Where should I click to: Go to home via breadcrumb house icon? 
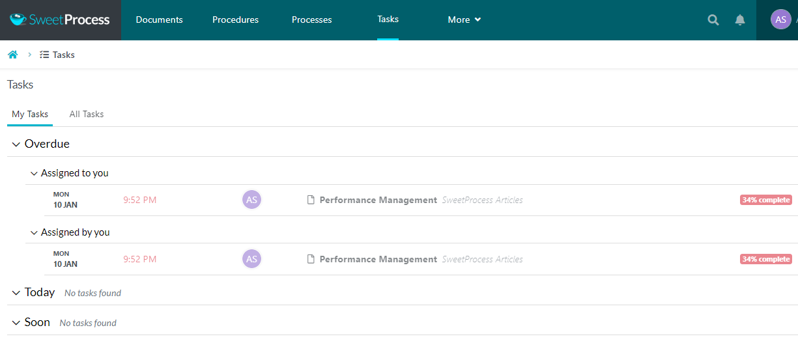12,55
